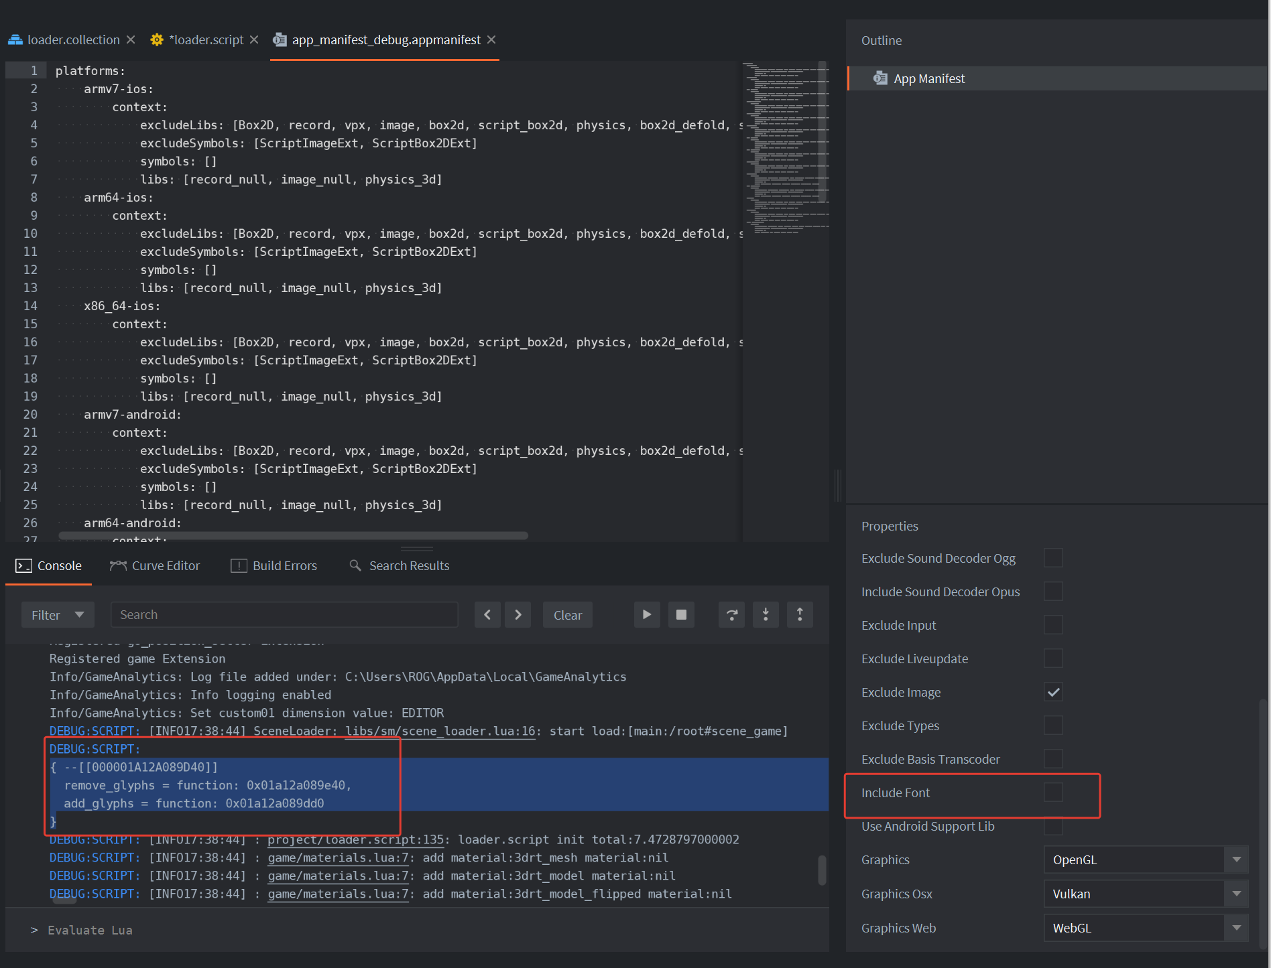Click line 1 'platforms:' in editor
1271x968 pixels.
coord(90,70)
